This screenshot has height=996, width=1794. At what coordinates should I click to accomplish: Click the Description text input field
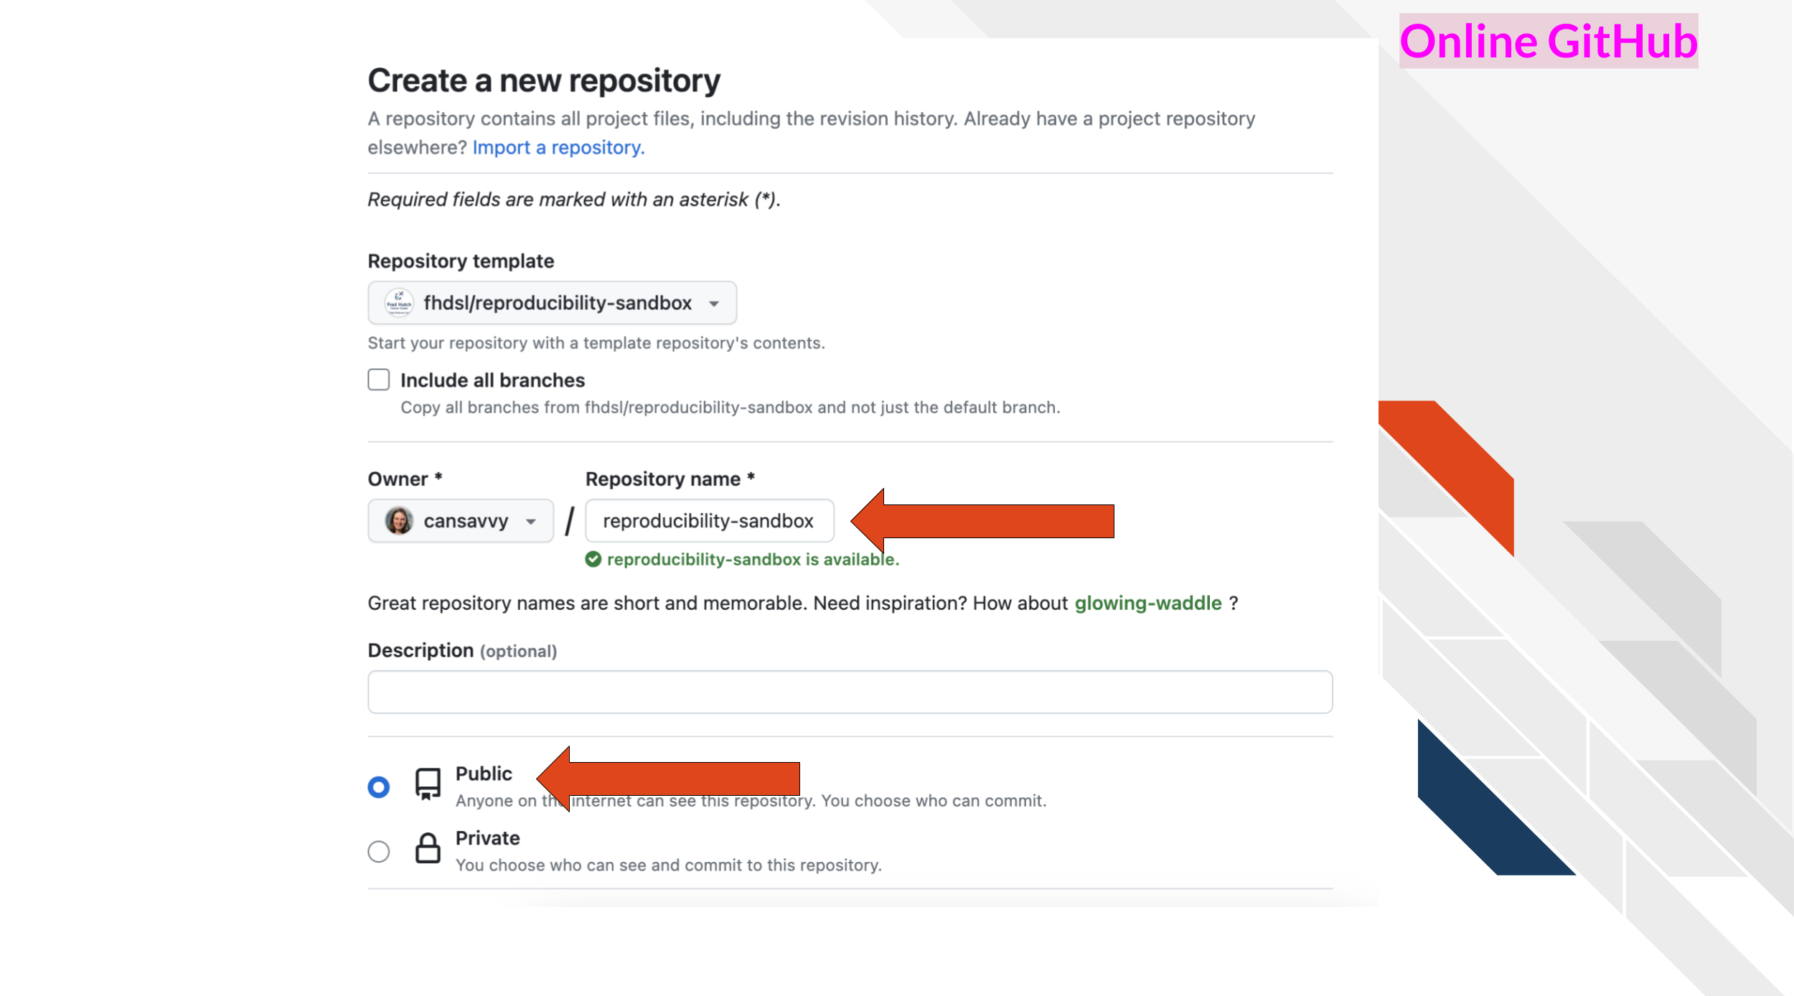pyautogui.click(x=850, y=692)
